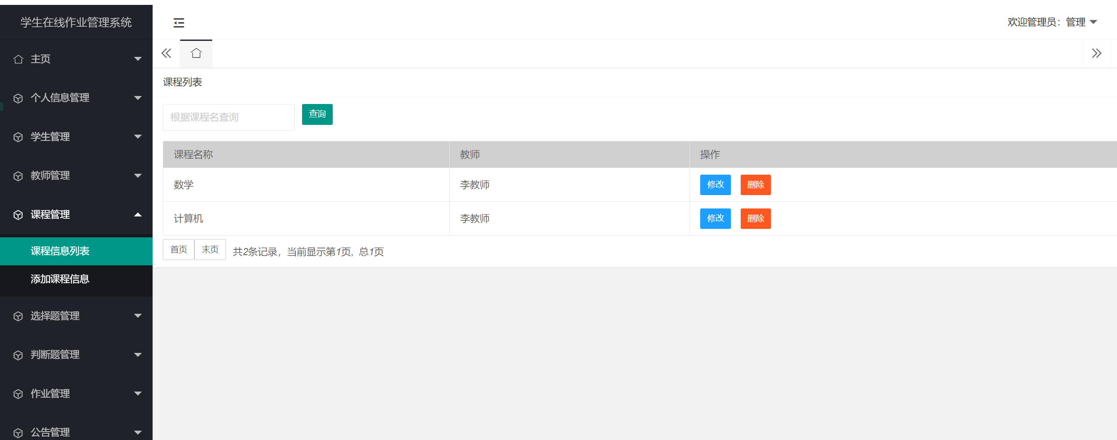Image resolution: width=1117 pixels, height=440 pixels.
Task: Click the sidebar collapse menu icon
Action: (x=179, y=23)
